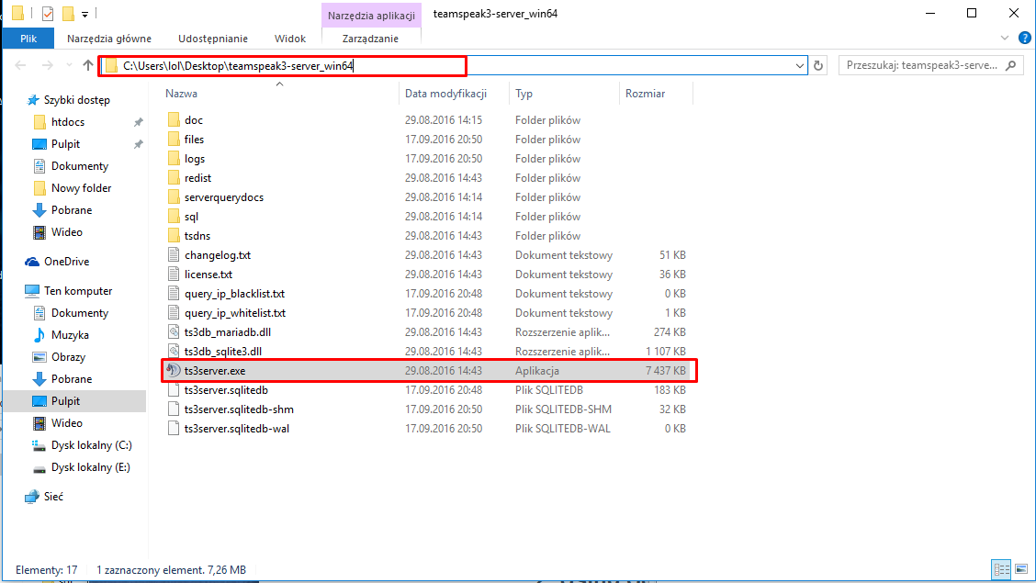This screenshot has height=583, width=1036.
Task: Open Dysk lokalny (E:) drive
Action: [91, 467]
